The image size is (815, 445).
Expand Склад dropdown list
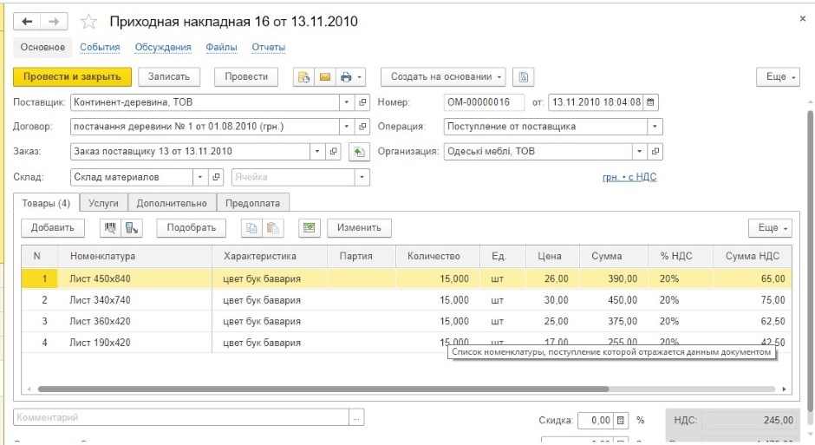click(x=200, y=177)
